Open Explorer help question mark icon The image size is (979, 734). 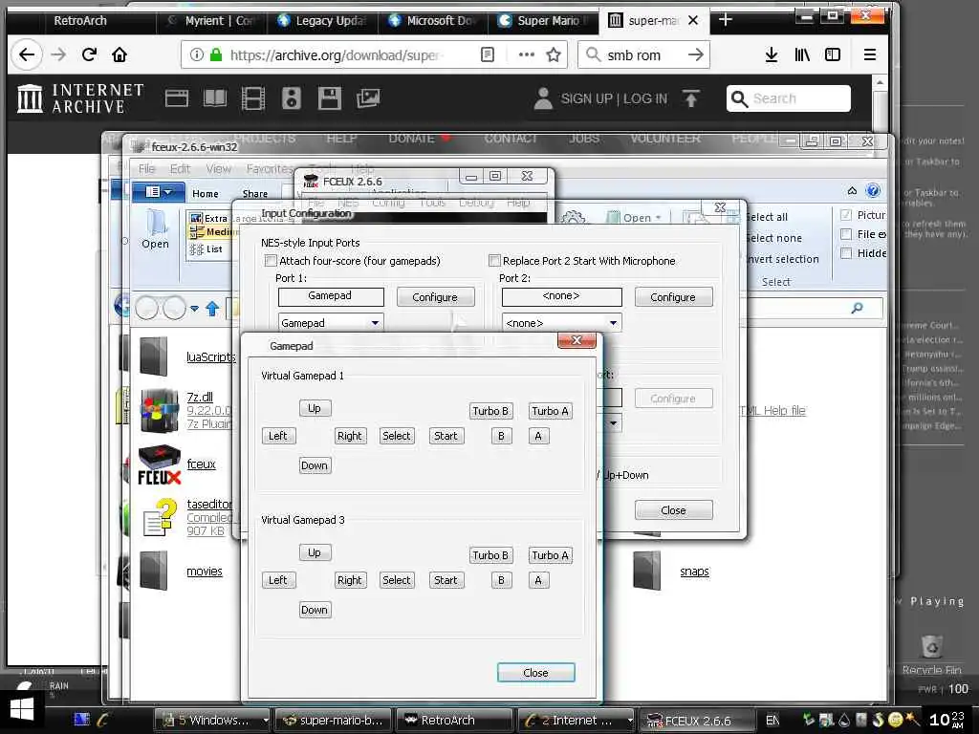pyautogui.click(x=873, y=190)
